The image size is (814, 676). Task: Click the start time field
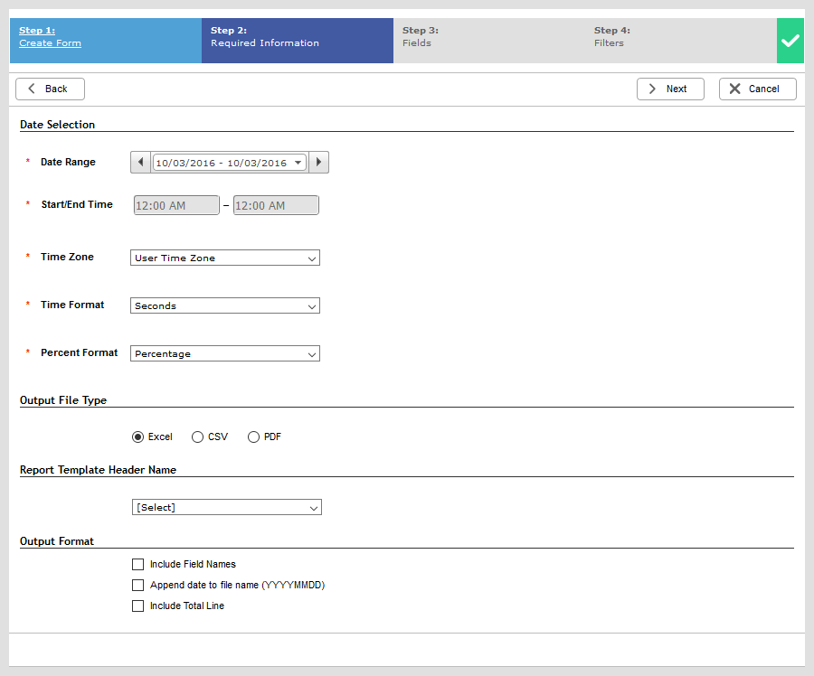tap(176, 205)
